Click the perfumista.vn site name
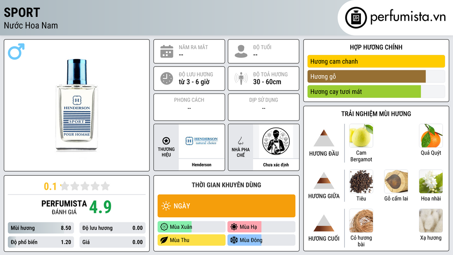 tap(408, 17)
